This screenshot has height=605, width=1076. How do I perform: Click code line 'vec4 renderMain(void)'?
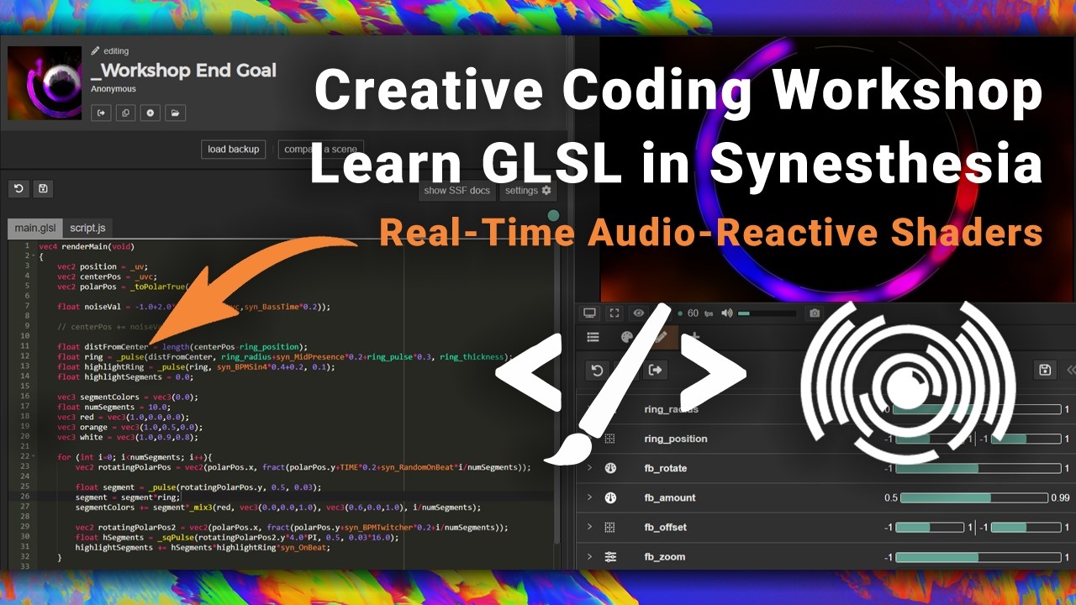pyautogui.click(x=87, y=246)
